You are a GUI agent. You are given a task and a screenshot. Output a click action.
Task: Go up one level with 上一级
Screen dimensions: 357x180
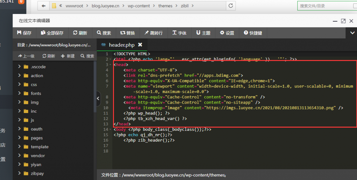pyautogui.click(x=26, y=56)
